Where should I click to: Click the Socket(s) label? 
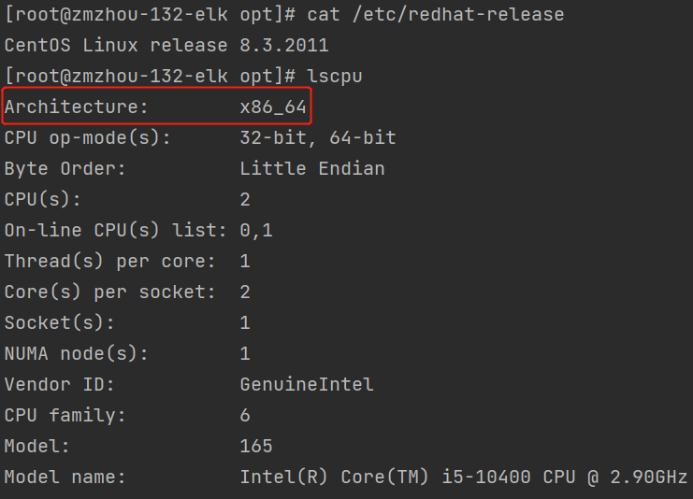pyautogui.click(x=59, y=322)
